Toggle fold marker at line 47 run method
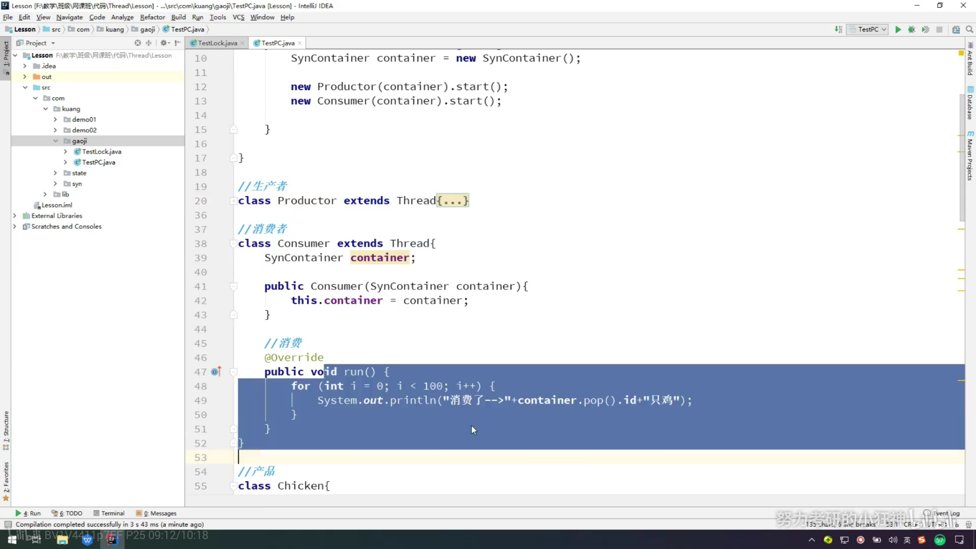The width and height of the screenshot is (976, 549). pos(234,372)
